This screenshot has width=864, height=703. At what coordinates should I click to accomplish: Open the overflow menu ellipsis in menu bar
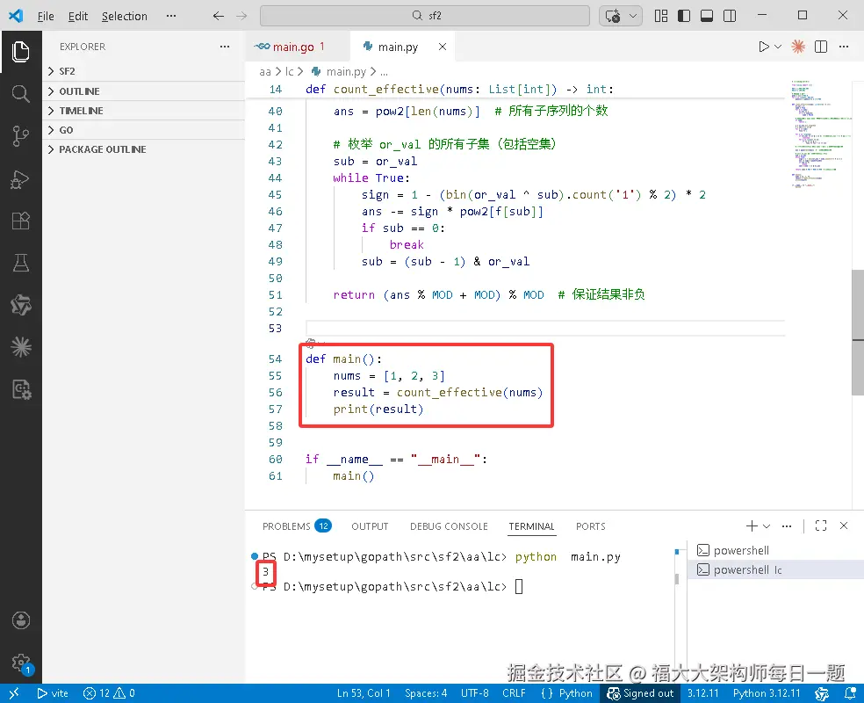click(171, 16)
